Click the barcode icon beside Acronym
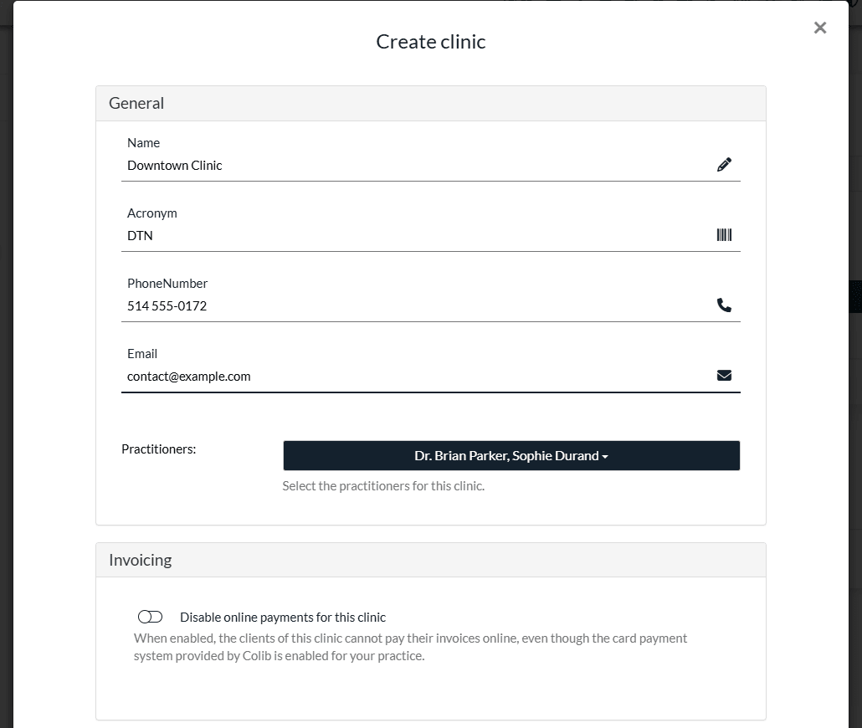This screenshot has height=728, width=862. click(x=724, y=235)
